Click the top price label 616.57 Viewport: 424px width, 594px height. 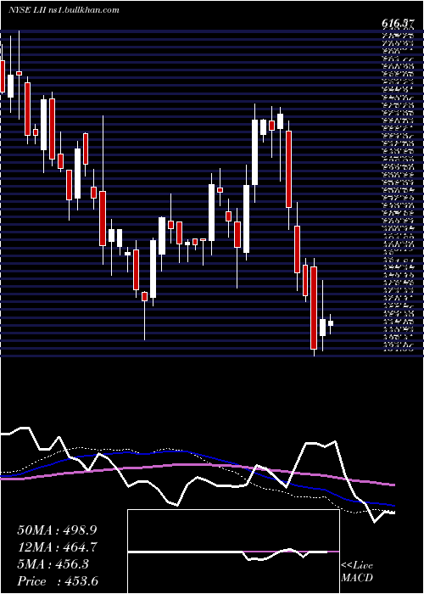pos(397,24)
